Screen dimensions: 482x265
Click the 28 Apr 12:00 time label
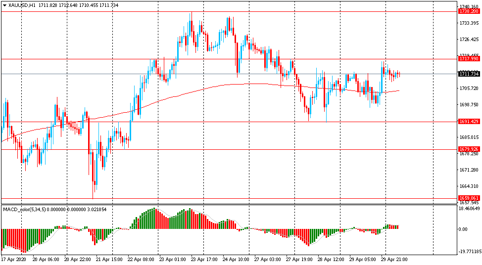331,260
